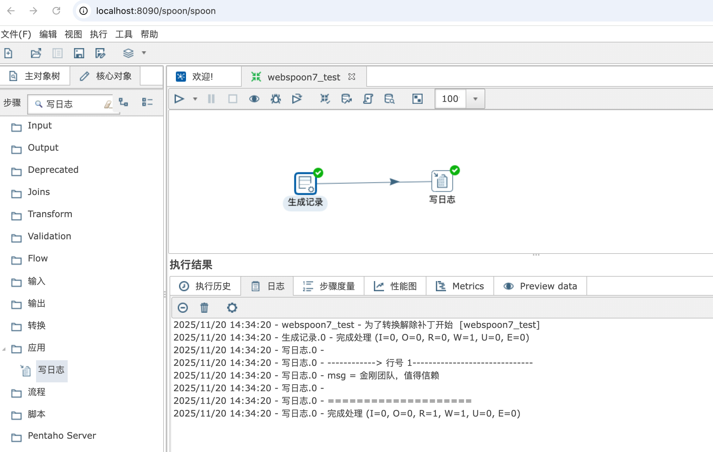Screen dimensions: 713x452
Task: Open preview mode via the eye icon
Action: click(x=254, y=99)
